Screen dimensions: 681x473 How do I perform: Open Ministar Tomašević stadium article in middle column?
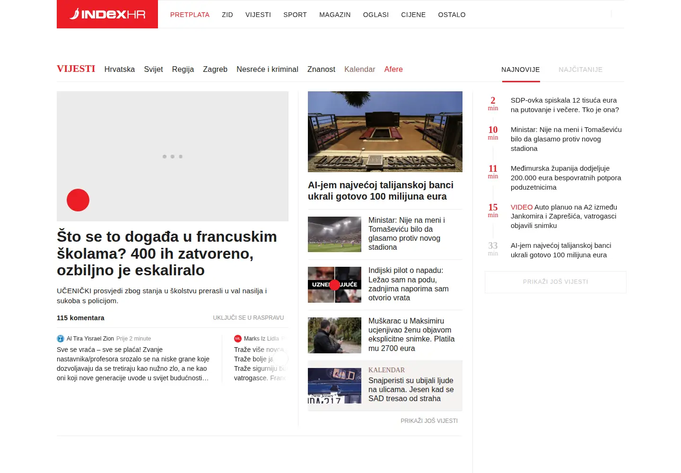[407, 234]
